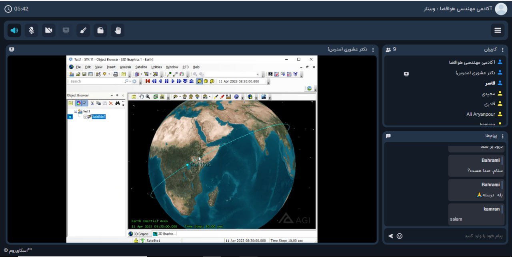Select the Zoom tool in the 3D Graphics window
The height and width of the screenshot is (257, 512).
click(147, 96)
